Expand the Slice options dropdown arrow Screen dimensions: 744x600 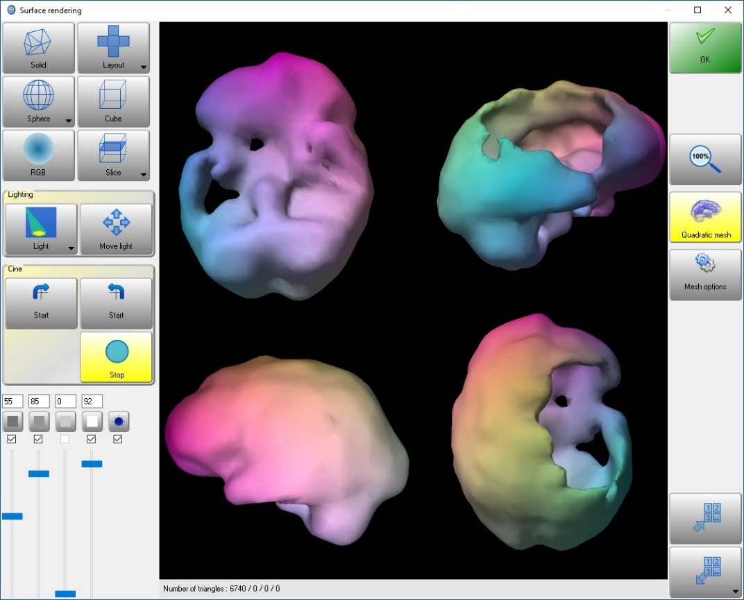143,174
